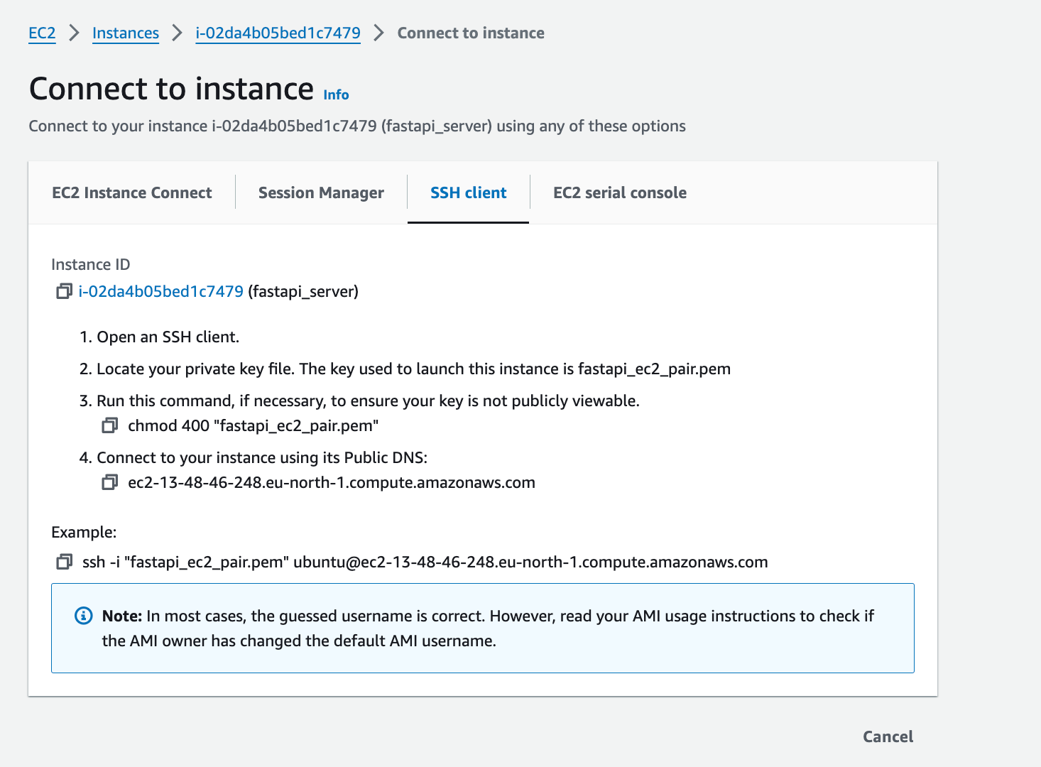Click the chmod 400 "fastapi_ec2_pair.pem" command text
This screenshot has height=767, width=1041.
click(x=253, y=425)
